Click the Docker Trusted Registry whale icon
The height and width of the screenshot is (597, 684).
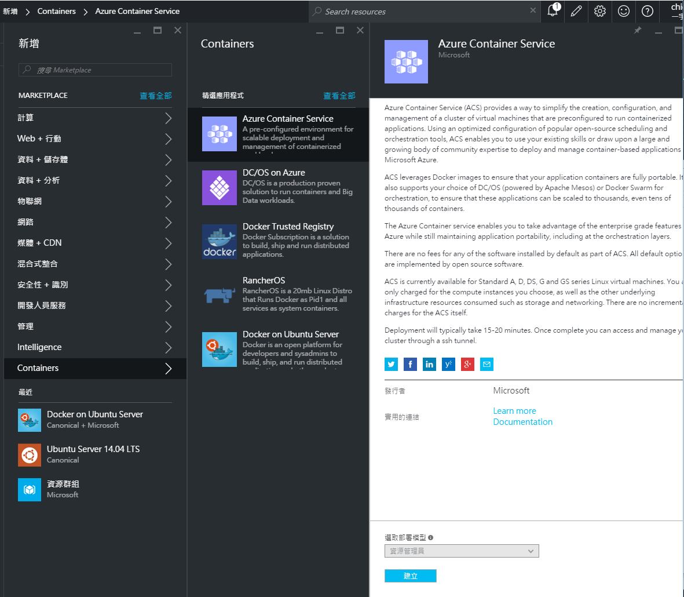(219, 242)
